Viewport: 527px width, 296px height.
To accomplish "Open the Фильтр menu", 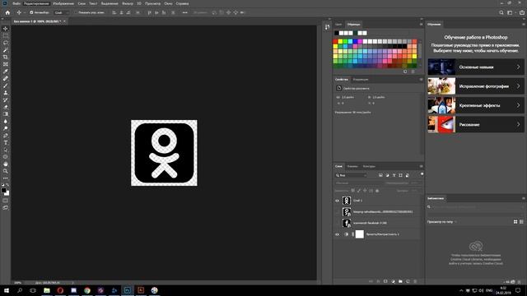I will (x=128, y=3).
